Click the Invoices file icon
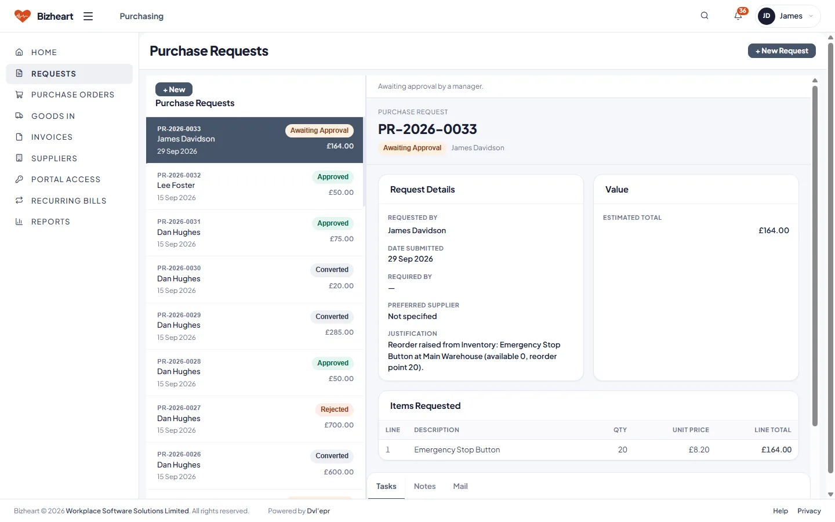This screenshot has width=835, height=522. pyautogui.click(x=19, y=137)
